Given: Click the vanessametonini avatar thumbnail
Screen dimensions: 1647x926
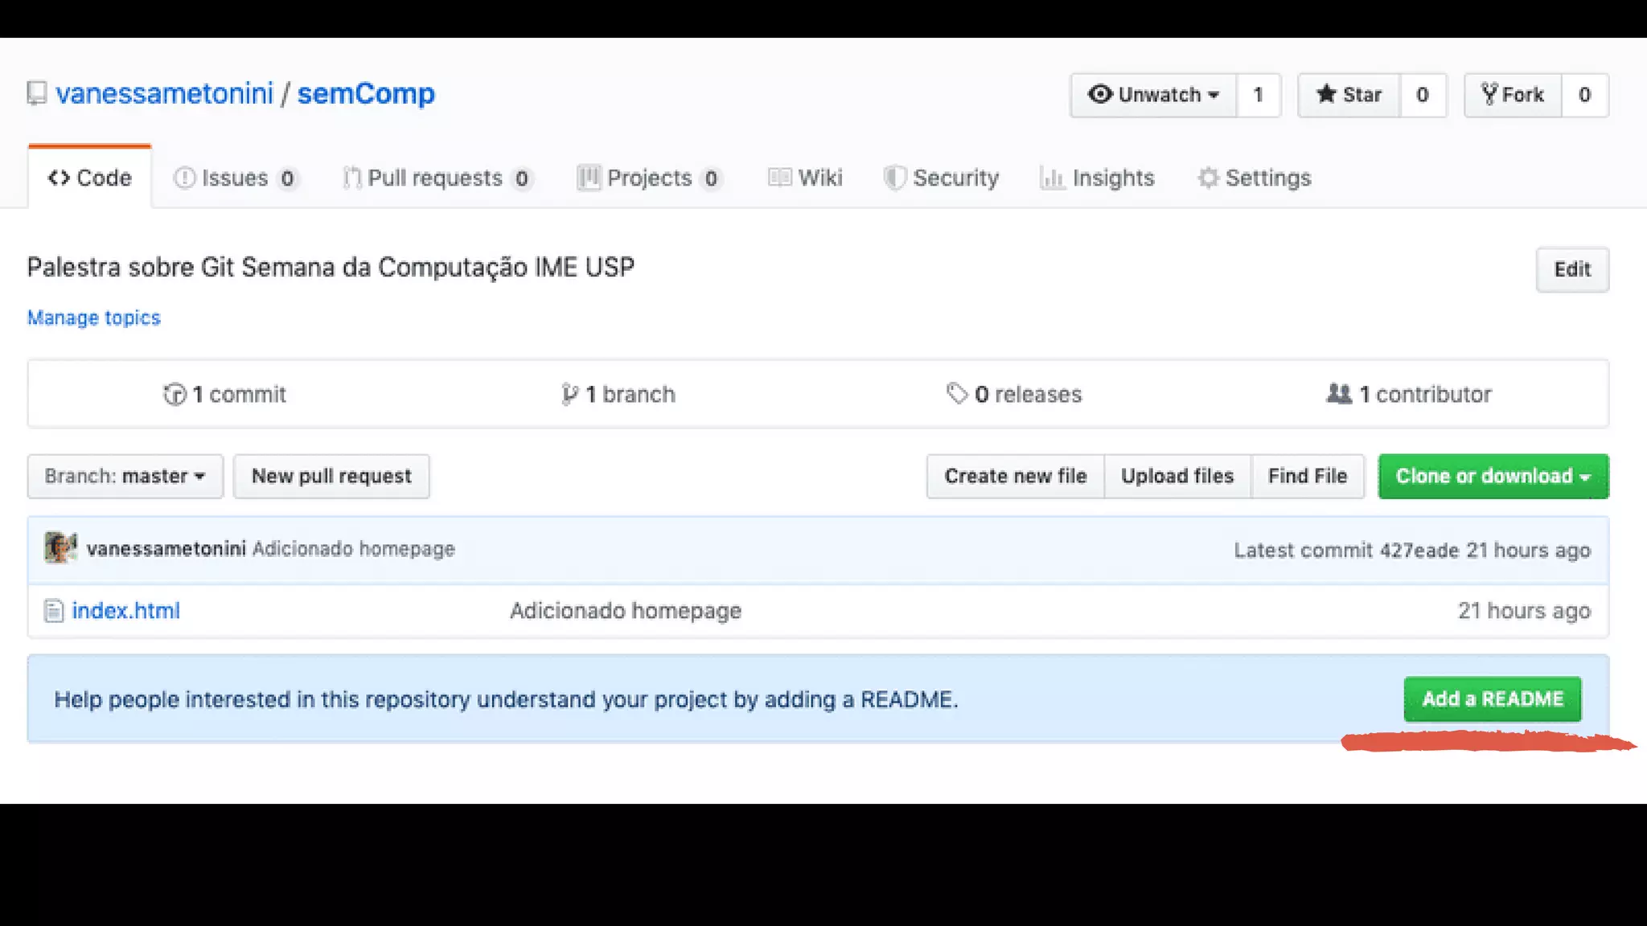Looking at the screenshot, I should click(x=60, y=548).
